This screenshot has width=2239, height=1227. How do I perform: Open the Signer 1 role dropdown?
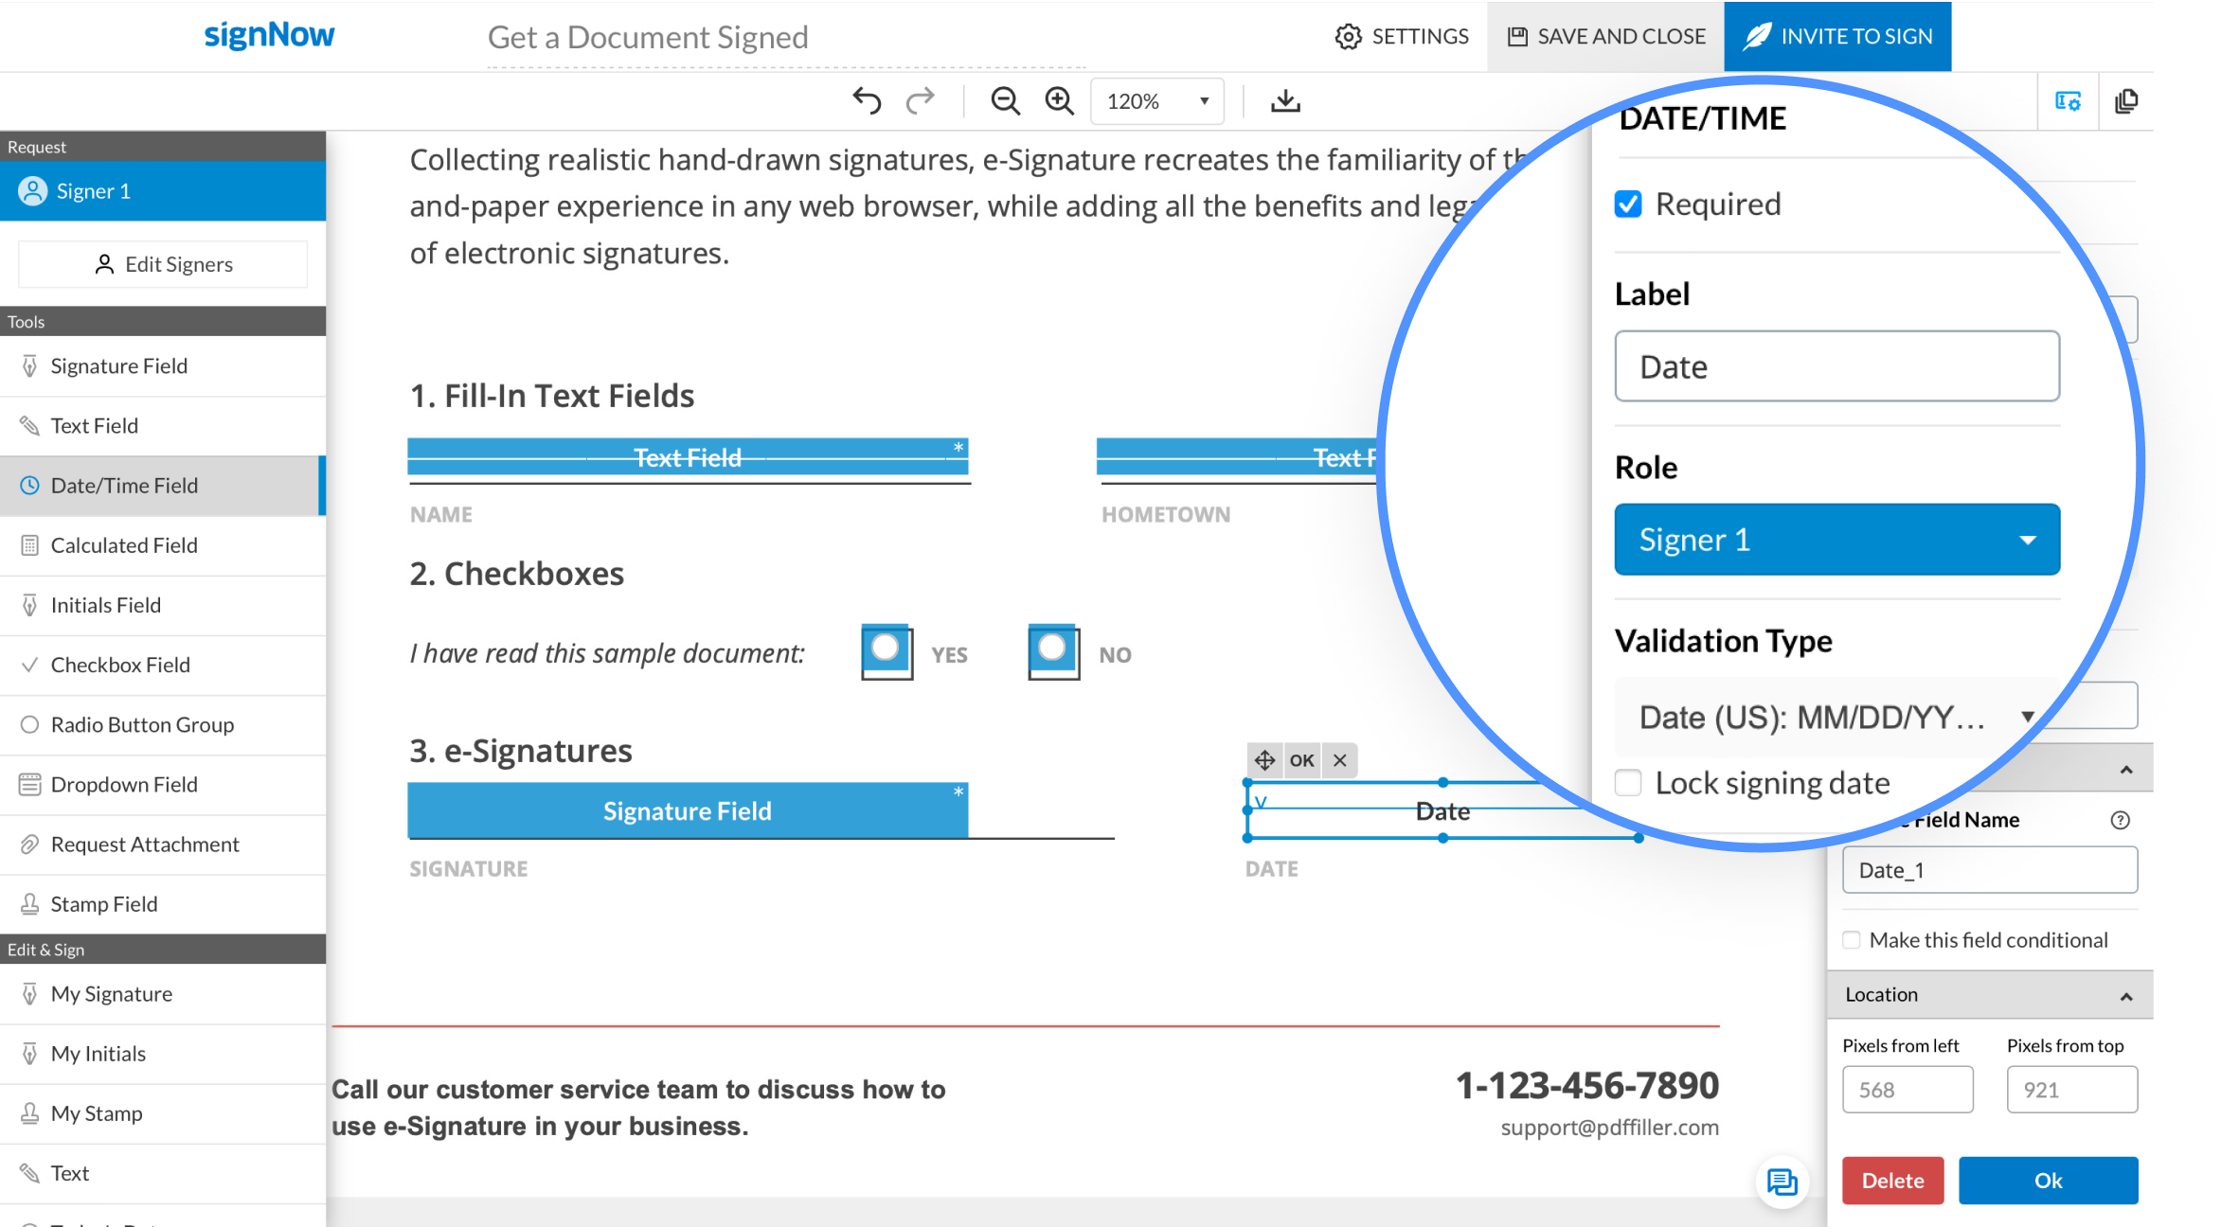[1836, 540]
